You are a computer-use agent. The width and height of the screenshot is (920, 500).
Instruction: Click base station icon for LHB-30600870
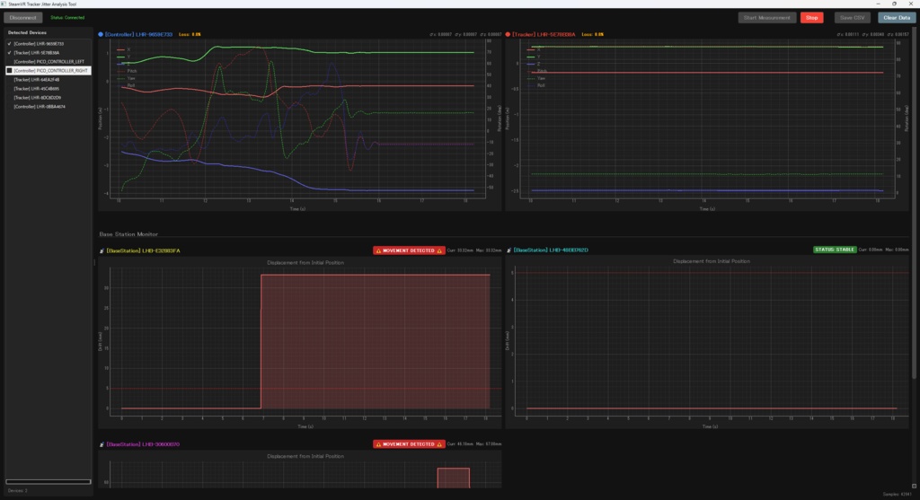tap(102, 444)
